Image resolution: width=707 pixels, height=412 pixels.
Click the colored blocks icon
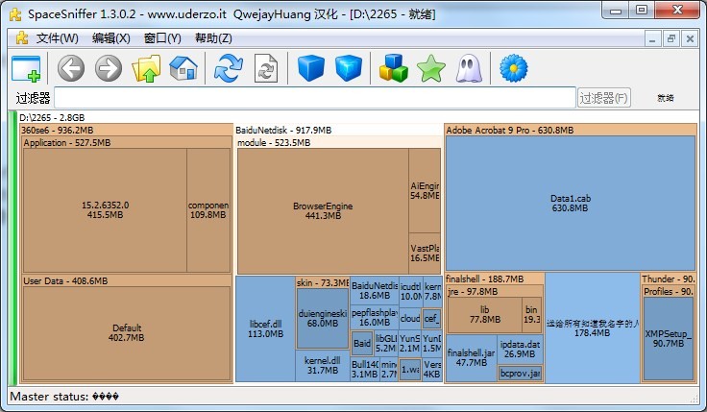[393, 68]
